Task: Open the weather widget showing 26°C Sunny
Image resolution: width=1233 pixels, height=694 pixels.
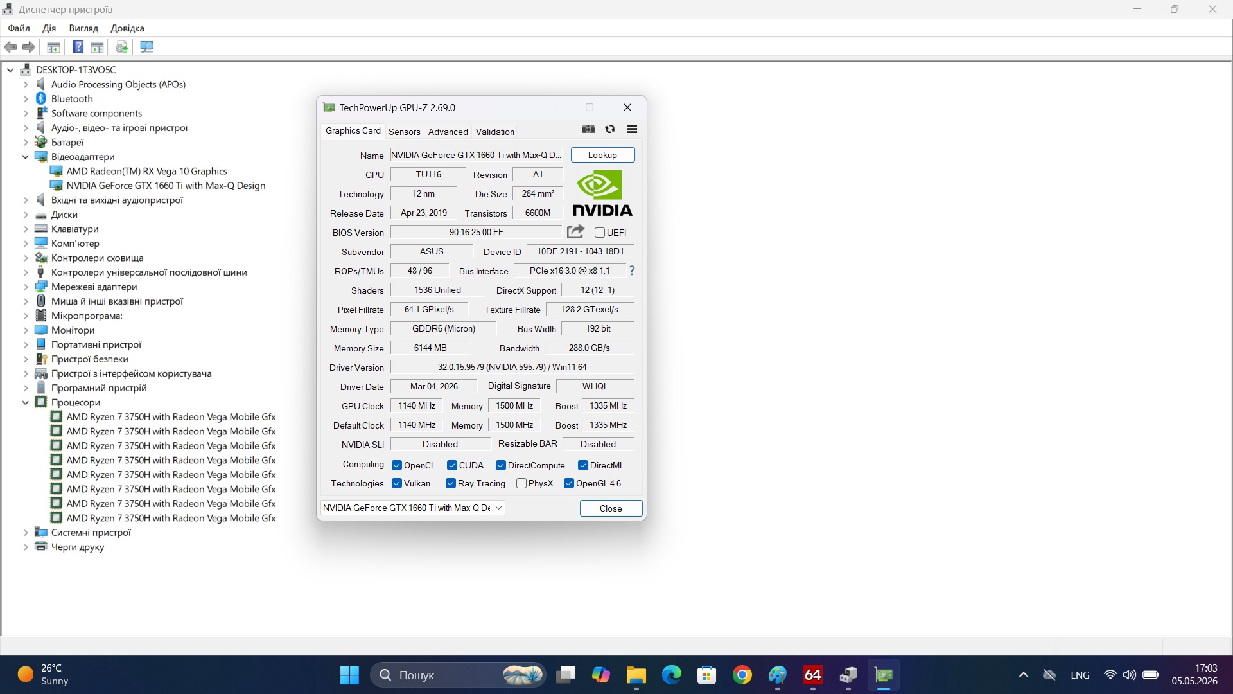Action: 44,675
